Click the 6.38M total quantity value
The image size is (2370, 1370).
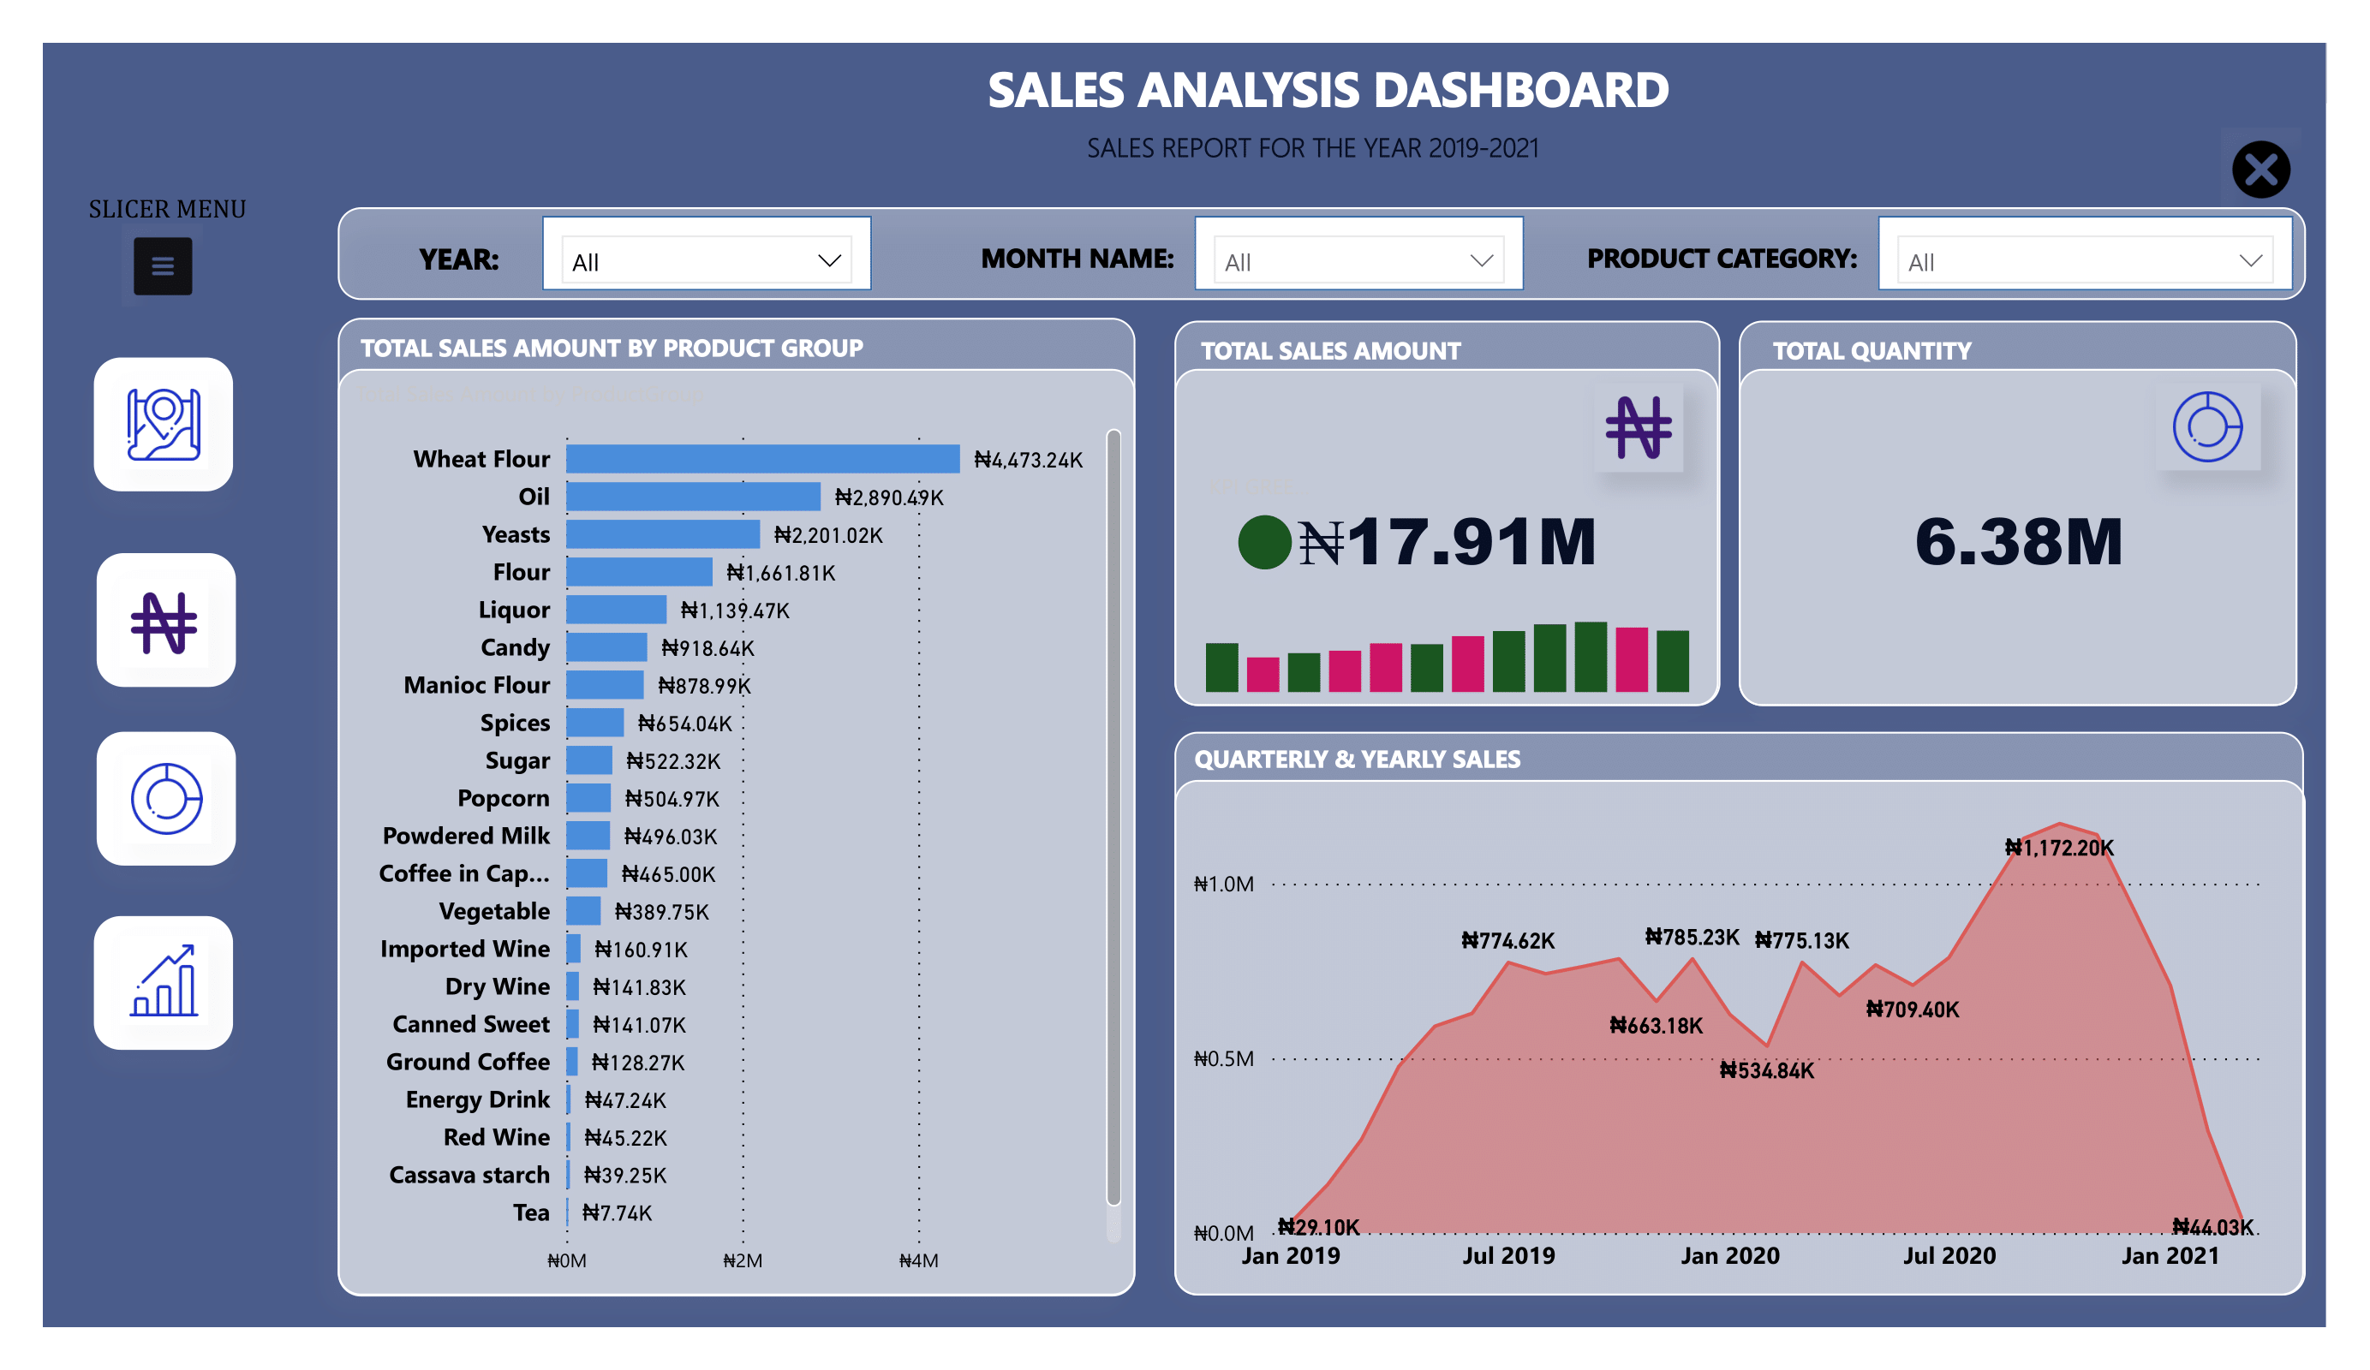pyautogui.click(x=2018, y=543)
